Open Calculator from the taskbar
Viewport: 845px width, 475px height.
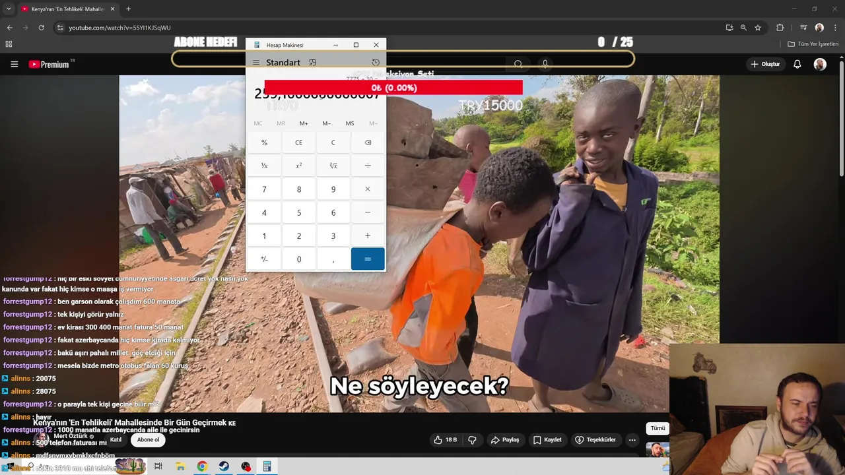tap(267, 466)
